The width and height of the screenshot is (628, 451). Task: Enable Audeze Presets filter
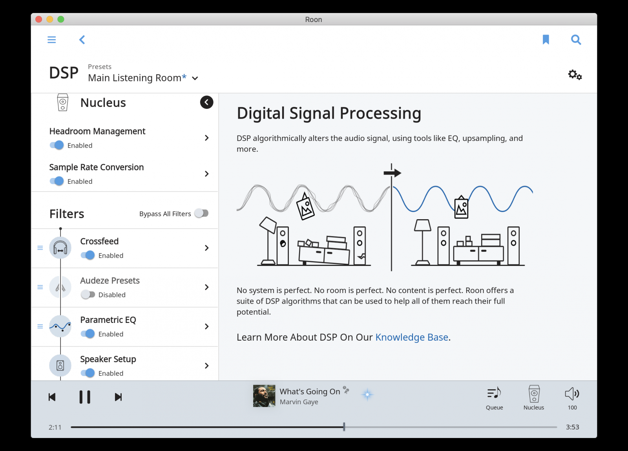[88, 295]
